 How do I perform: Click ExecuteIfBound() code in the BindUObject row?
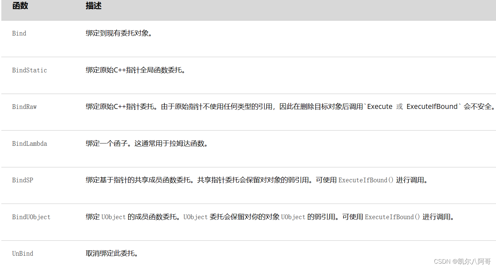pyautogui.click(x=392, y=217)
